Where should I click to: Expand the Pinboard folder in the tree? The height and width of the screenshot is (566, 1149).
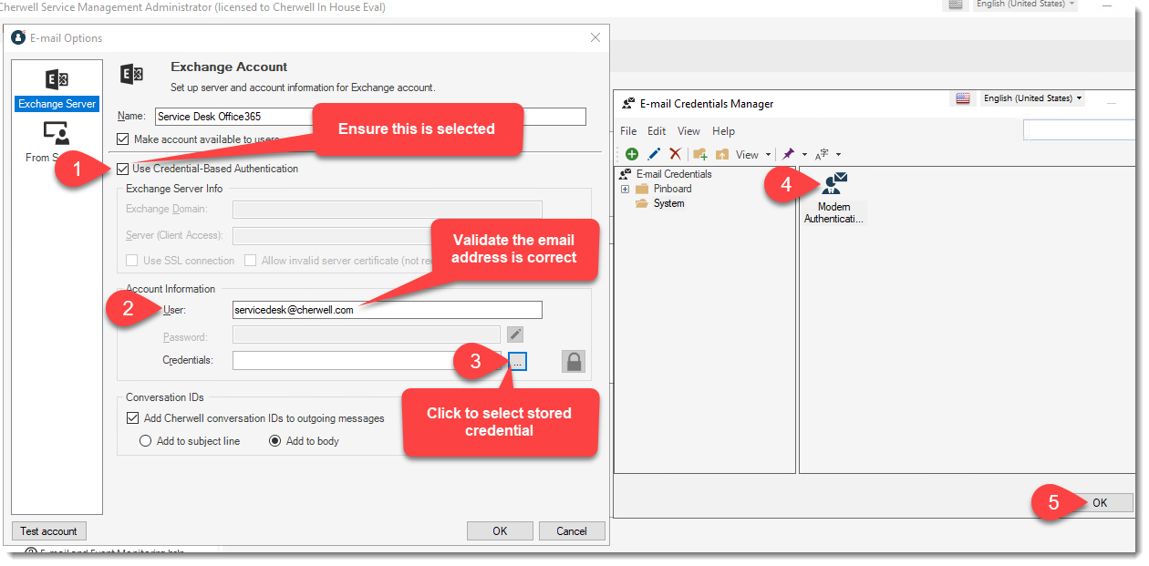624,189
